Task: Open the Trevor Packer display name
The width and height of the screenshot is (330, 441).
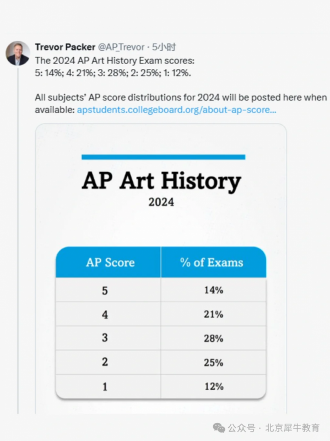Action: [65, 47]
